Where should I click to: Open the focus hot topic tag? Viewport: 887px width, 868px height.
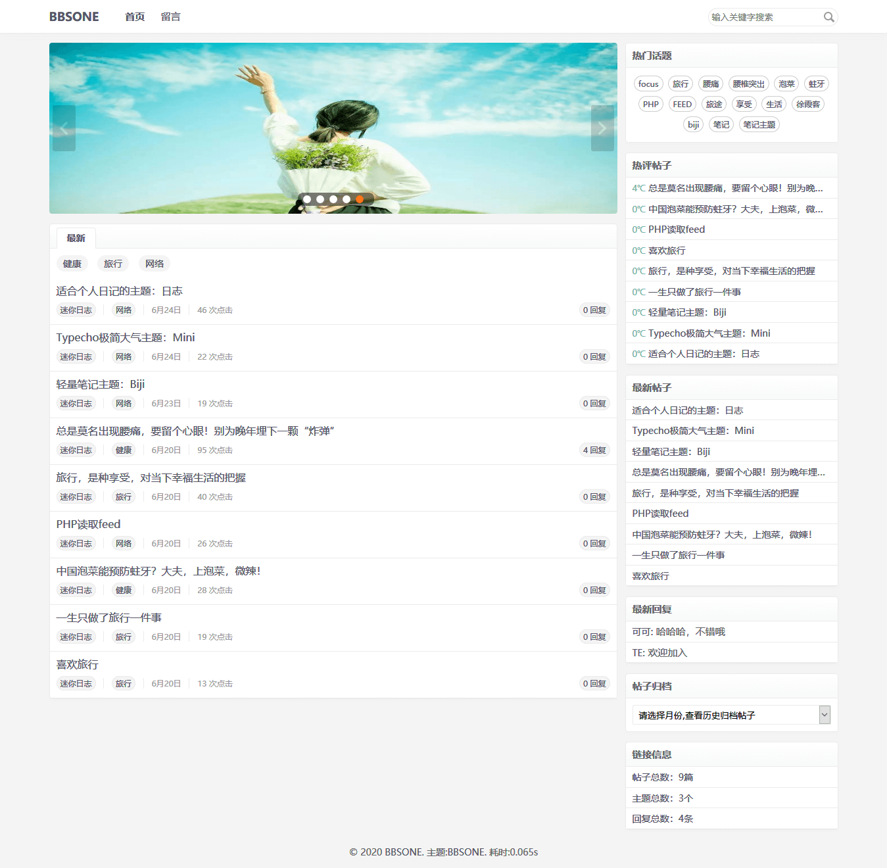648,84
